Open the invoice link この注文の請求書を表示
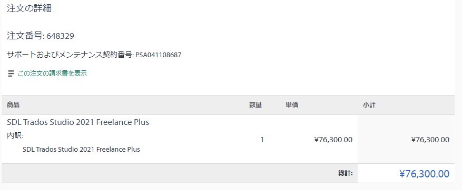 pos(52,73)
